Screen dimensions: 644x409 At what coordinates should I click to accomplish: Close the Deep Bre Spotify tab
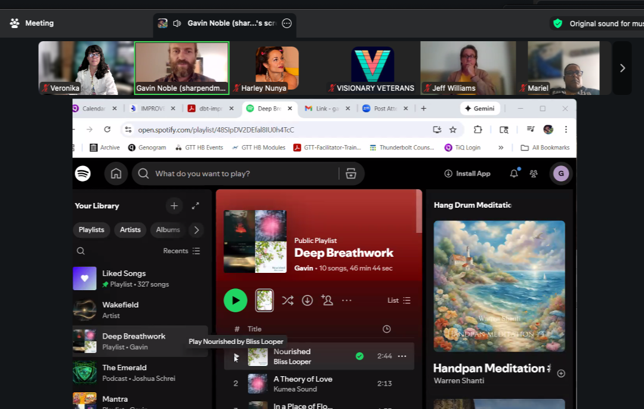290,109
